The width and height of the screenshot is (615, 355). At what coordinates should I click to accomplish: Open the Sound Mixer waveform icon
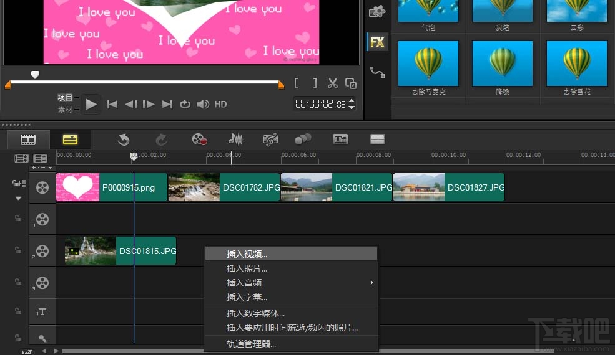pos(236,140)
